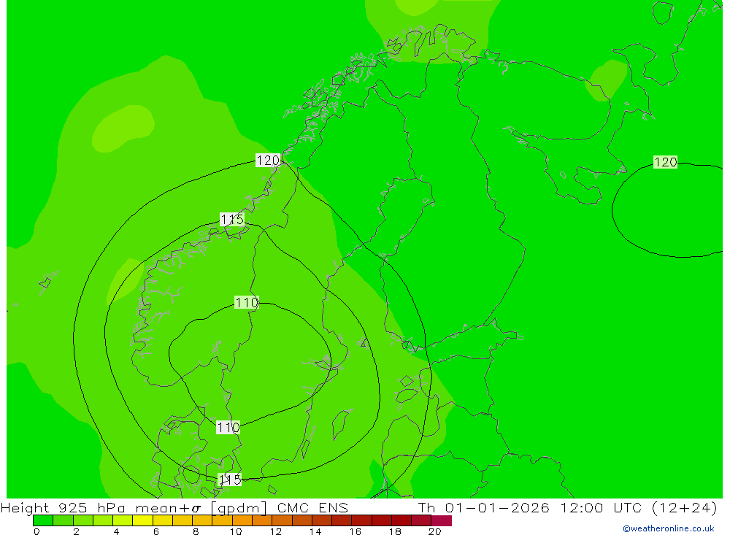The height and width of the screenshot is (535, 730).
Task: Pick the leftmost bright green legend swatch
Action: [x=43, y=520]
